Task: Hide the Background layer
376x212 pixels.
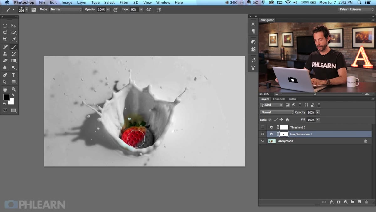Action: coord(263,141)
